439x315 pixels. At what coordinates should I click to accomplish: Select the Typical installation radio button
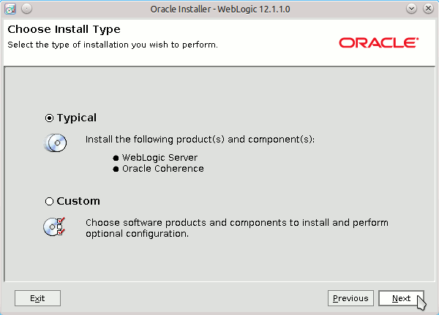[49, 118]
